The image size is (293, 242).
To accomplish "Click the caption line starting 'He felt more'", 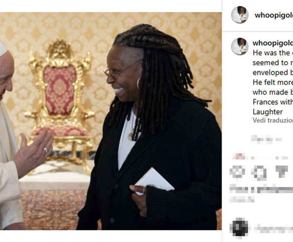I will [x=273, y=82].
